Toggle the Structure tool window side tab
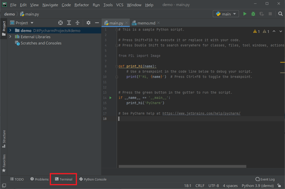The image size is (285, 189). point(4,139)
